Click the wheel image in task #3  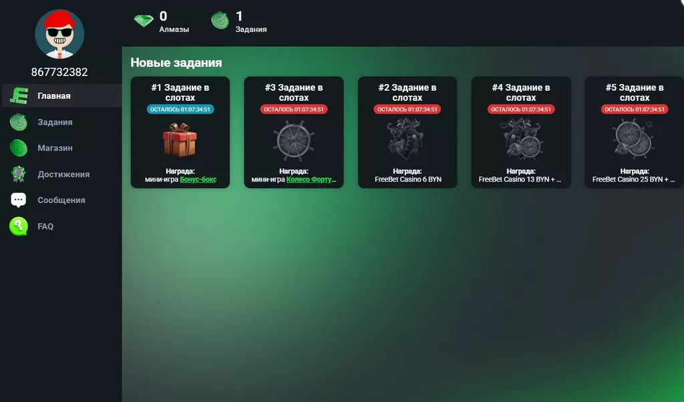pos(293,140)
